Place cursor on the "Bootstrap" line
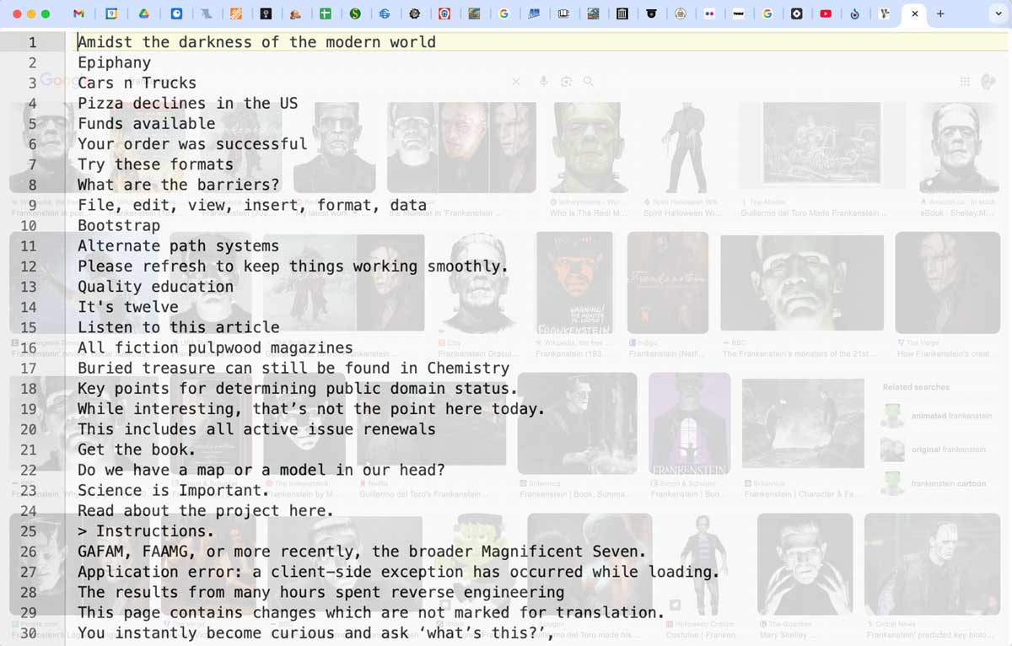Screen dimensions: 1012x646 tap(119, 225)
